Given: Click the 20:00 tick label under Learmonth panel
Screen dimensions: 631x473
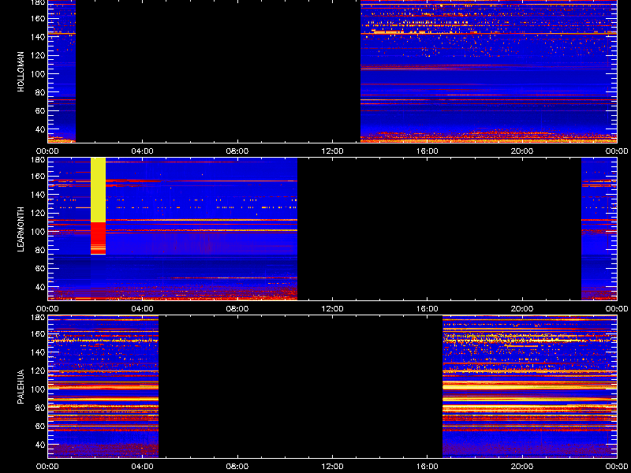Looking at the screenshot, I should pos(522,309).
